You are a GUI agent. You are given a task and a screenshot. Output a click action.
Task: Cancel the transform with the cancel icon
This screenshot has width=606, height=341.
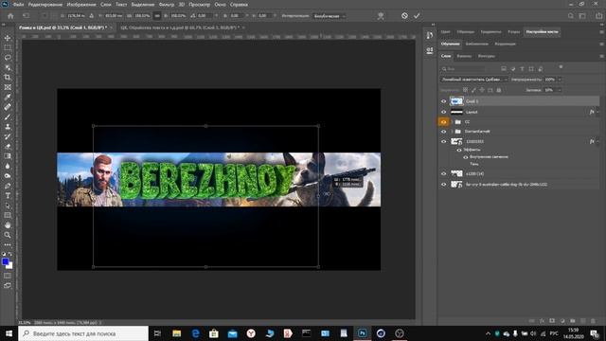pos(404,16)
